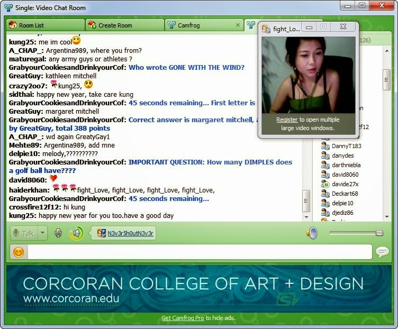Click 'Who wrote GONE WITH THE WIND?' message
398x329 pixels.
[186, 68]
